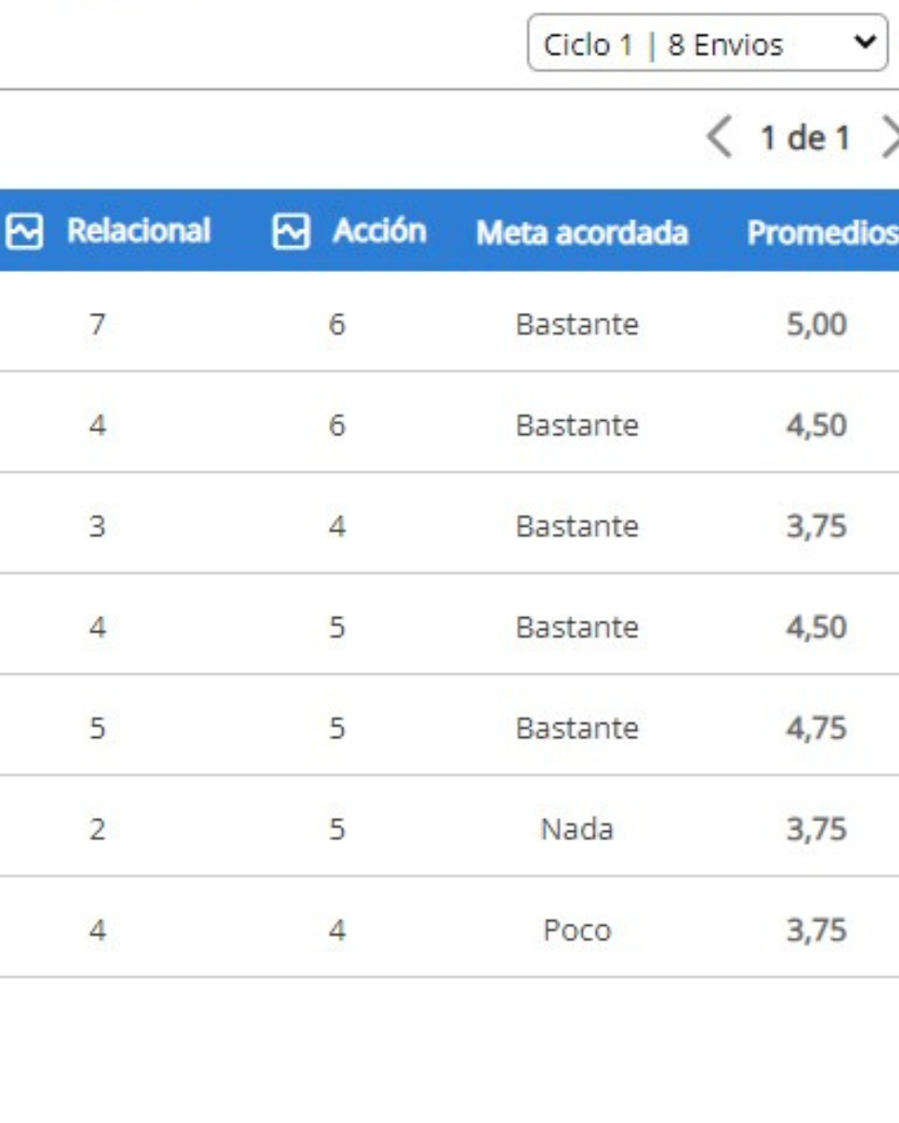This screenshot has width=899, height=1123.
Task: Select the page indicator 1 de 1
Action: [x=805, y=137]
